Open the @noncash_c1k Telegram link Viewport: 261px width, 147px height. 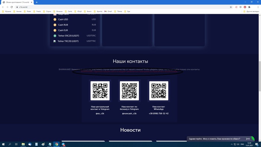(x=129, y=113)
